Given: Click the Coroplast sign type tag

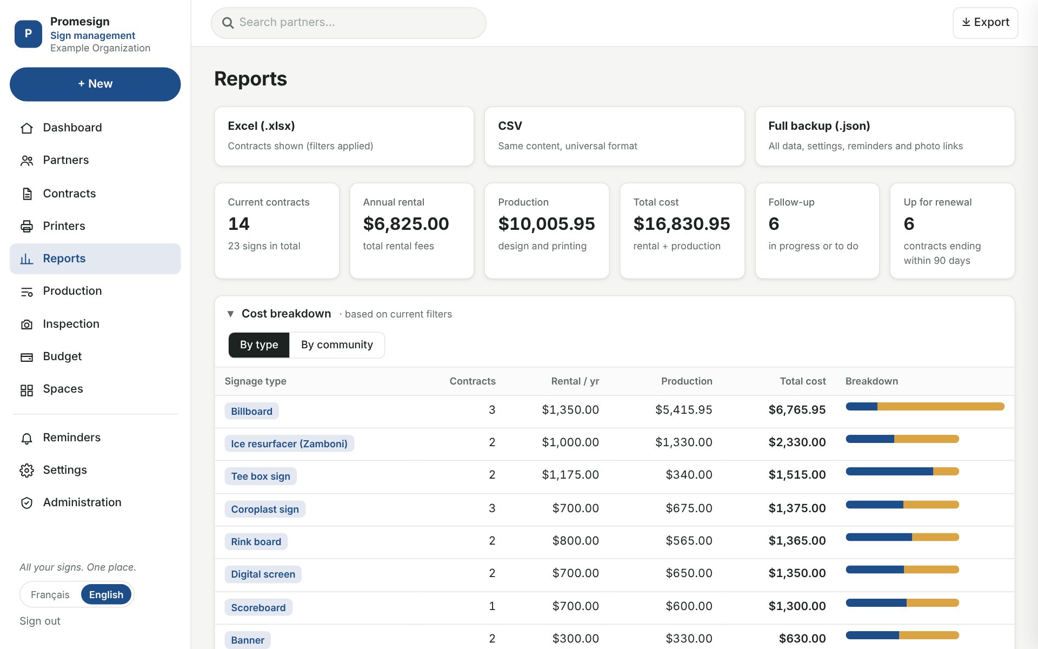Looking at the screenshot, I should (x=265, y=509).
